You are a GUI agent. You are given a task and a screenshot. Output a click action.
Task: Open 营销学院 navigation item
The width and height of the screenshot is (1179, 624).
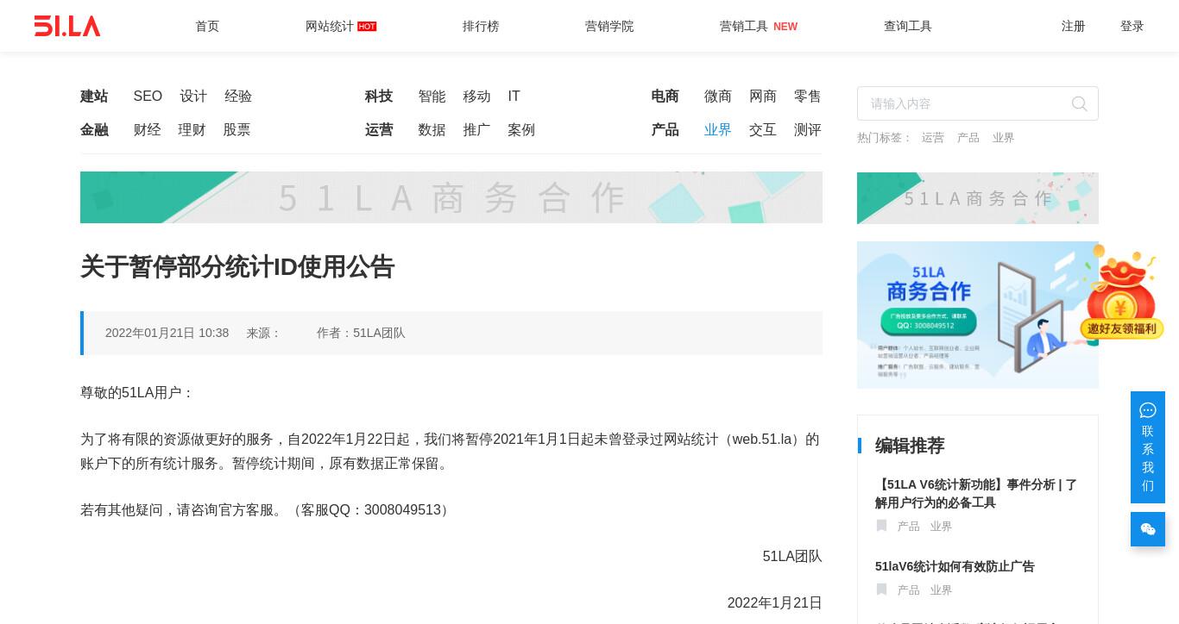[x=609, y=26]
